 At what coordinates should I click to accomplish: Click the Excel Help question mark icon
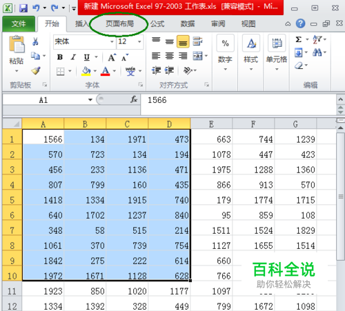(300, 23)
